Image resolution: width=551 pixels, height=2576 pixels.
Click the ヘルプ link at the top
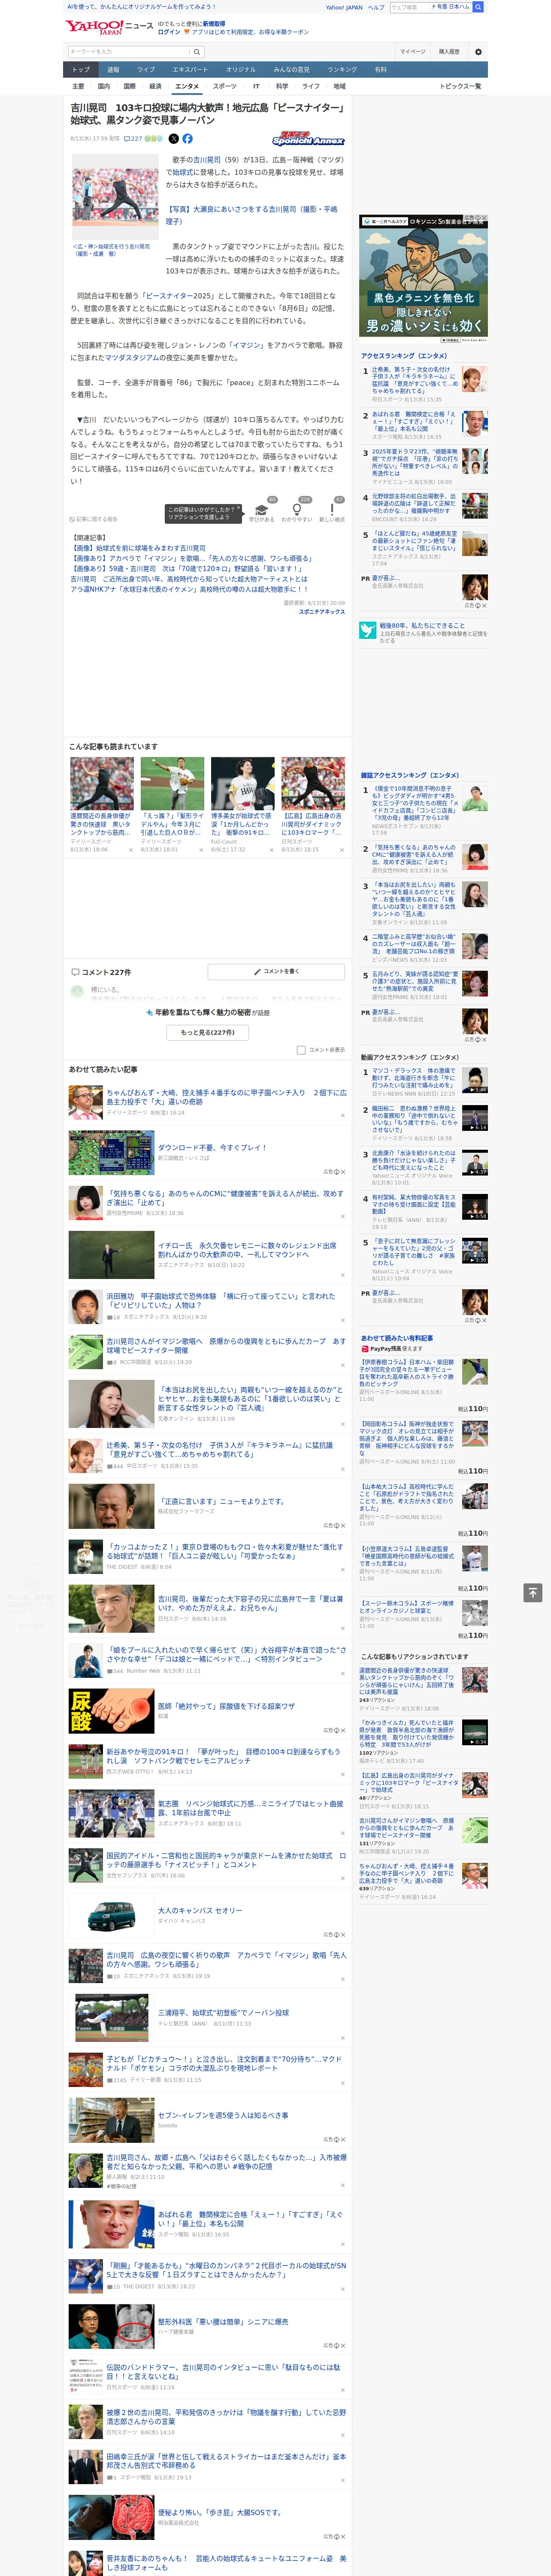tap(376, 7)
